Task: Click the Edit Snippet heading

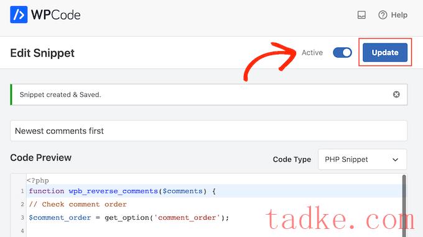Action: tap(42, 53)
